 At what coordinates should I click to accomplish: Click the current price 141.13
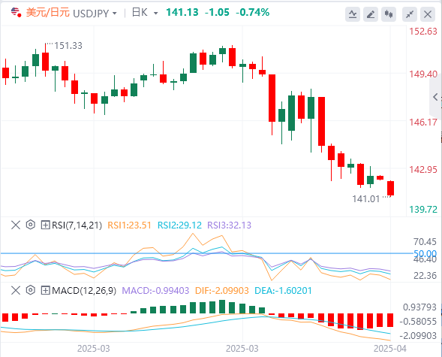click(x=182, y=13)
